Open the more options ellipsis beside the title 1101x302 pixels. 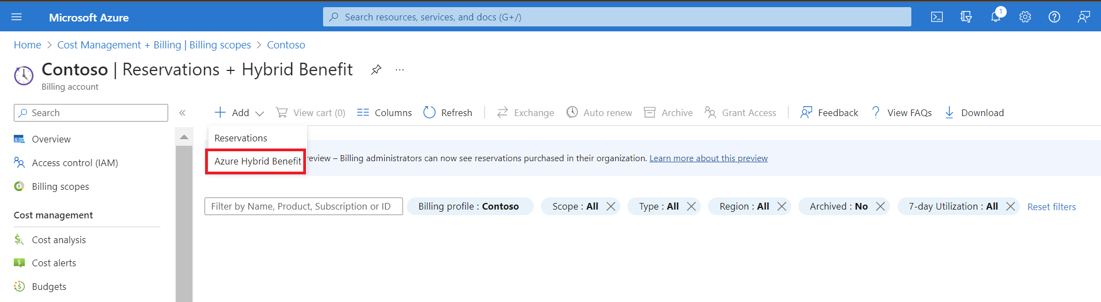click(x=400, y=70)
